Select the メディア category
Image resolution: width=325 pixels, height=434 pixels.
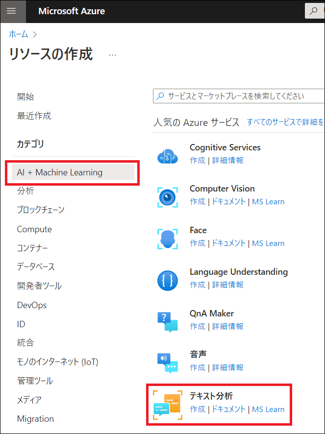pos(29,400)
